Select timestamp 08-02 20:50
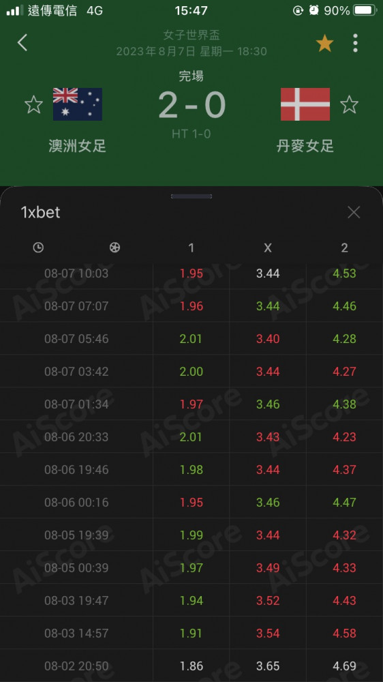Image resolution: width=383 pixels, height=682 pixels. coord(76,666)
